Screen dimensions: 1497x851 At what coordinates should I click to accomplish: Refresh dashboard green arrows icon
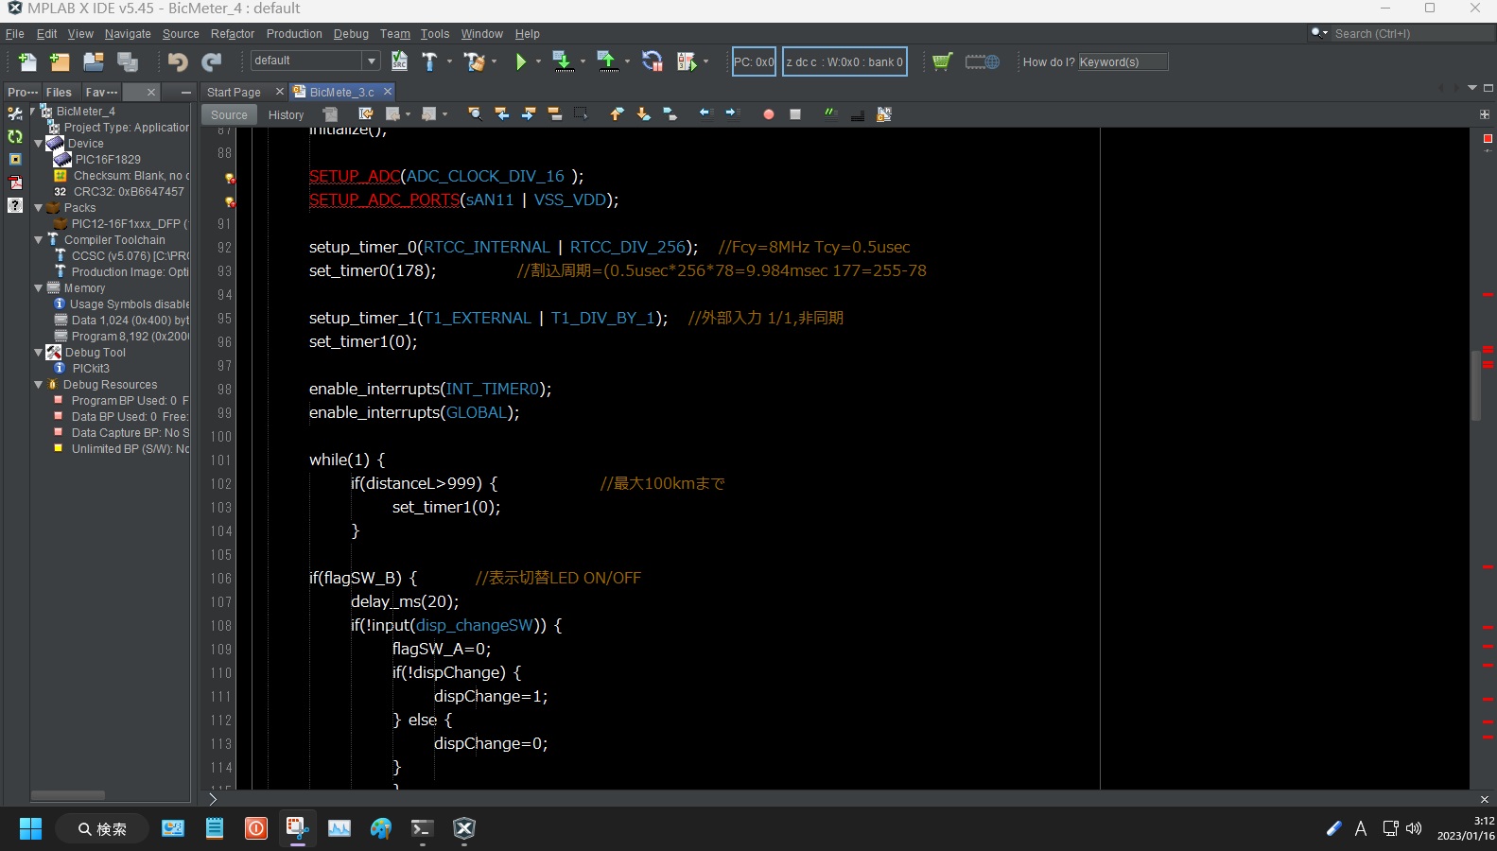coord(15,136)
